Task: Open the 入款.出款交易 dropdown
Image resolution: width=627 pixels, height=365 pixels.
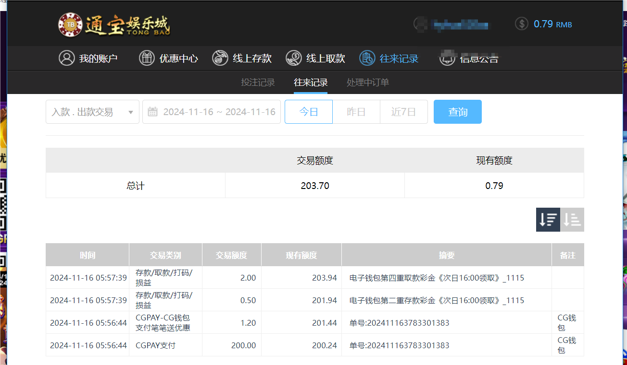Action: 92,111
